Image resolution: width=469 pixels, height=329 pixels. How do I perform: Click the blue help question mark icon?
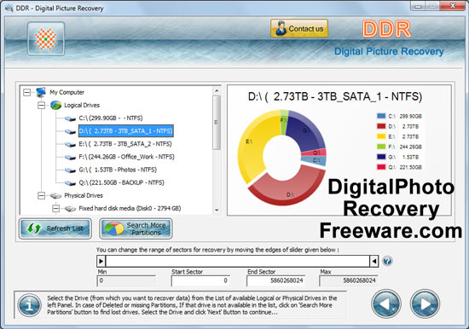point(387,261)
